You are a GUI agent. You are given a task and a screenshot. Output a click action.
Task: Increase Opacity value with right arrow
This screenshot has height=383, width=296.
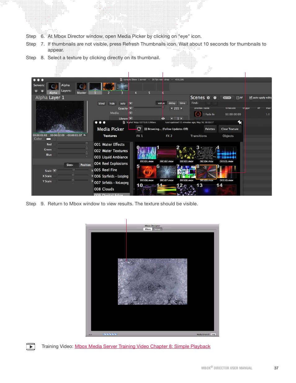(182, 109)
